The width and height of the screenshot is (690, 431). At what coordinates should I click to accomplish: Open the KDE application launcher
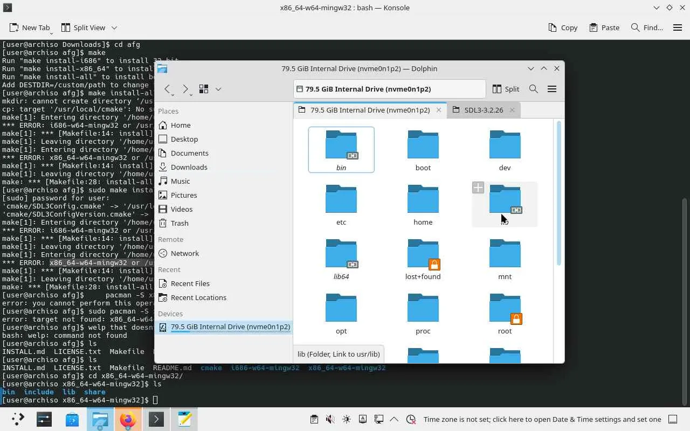click(17, 419)
